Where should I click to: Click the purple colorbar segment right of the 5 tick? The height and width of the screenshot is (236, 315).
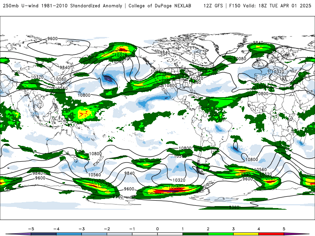point(295,234)
